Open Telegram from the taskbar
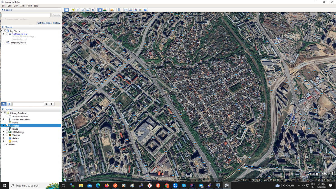 click(x=201, y=185)
